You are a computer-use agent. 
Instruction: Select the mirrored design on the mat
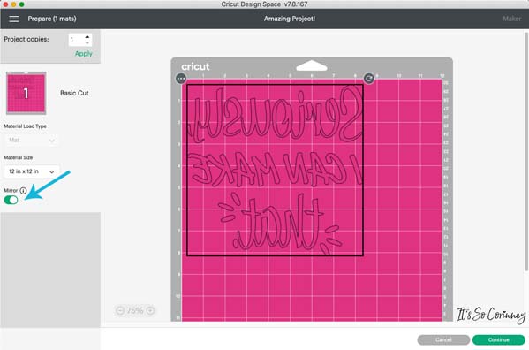[x=275, y=170]
